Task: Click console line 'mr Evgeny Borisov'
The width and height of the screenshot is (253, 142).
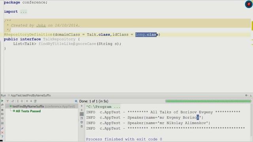Action: point(145,118)
